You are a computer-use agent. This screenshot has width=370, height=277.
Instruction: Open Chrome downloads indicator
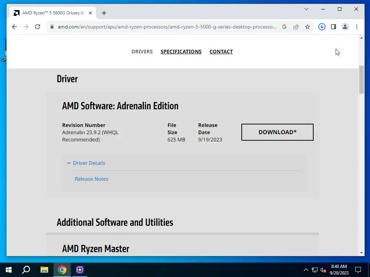pos(322,27)
